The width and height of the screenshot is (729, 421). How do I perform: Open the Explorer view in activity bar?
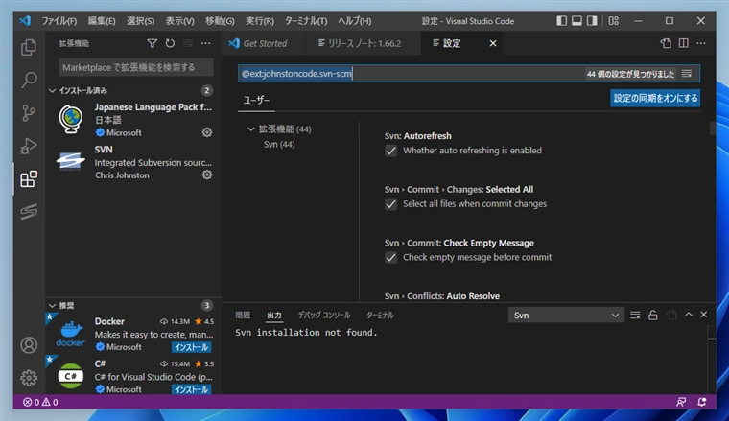[x=29, y=47]
